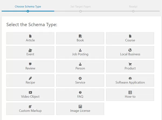Viewport: 162px width, 120px height.
Task: Click the How-to list icon
Action: tap(130, 92)
